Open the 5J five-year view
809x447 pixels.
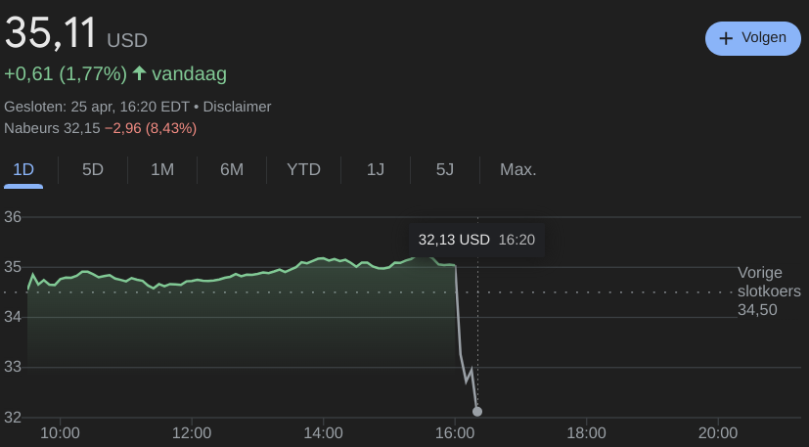pyautogui.click(x=445, y=169)
